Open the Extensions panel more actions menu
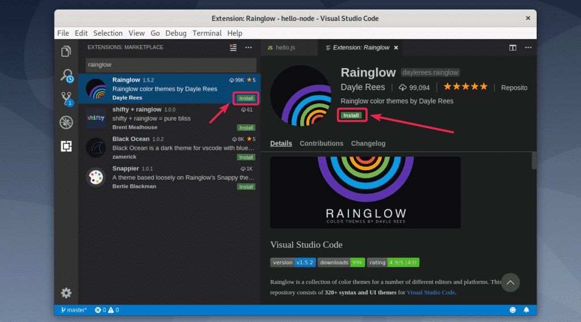Image resolution: width=581 pixels, height=322 pixels. coord(249,48)
